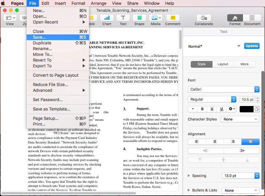Decrease paragraph indent
The width and height of the screenshot is (265, 196).
tap(206, 150)
